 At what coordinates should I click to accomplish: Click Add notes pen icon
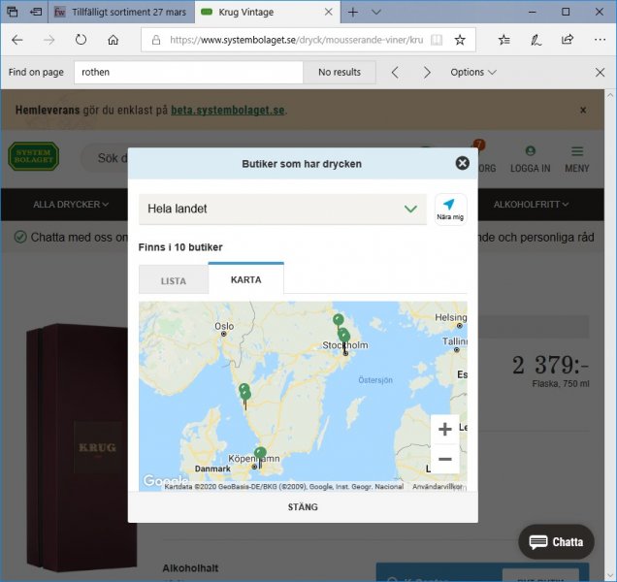coord(536,40)
